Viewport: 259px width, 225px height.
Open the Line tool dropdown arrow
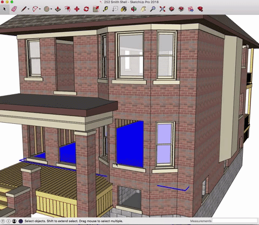point(29,9)
